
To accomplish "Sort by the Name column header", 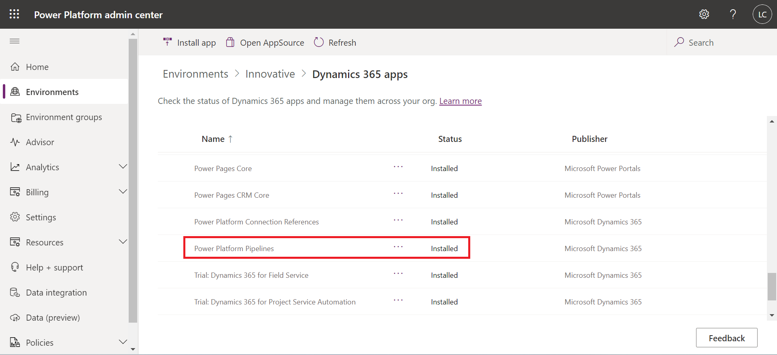I will [x=213, y=139].
